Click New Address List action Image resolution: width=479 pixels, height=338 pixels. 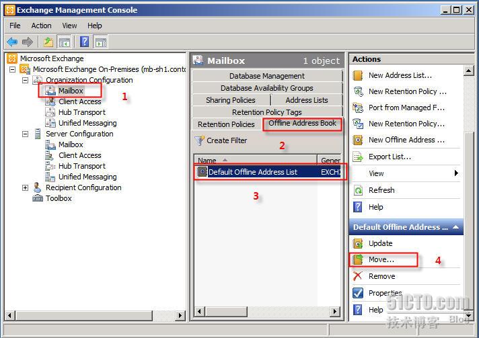point(400,75)
